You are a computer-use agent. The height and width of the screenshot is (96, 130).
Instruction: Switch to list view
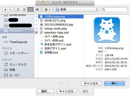pyautogui.click(x=24, y=10)
